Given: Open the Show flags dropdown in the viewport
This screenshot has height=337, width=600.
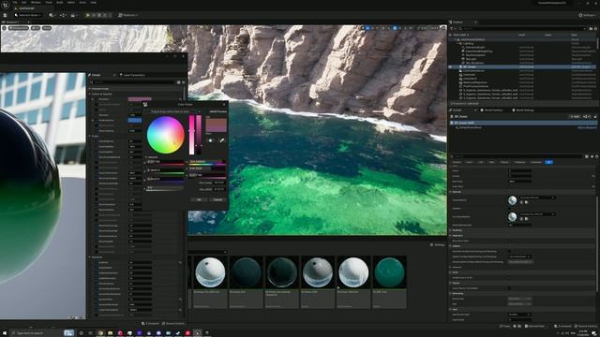Looking at the screenshot, I should point(47,28).
